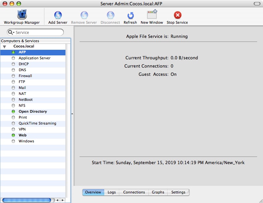
Task: Select the Print service
Action: tap(33, 117)
